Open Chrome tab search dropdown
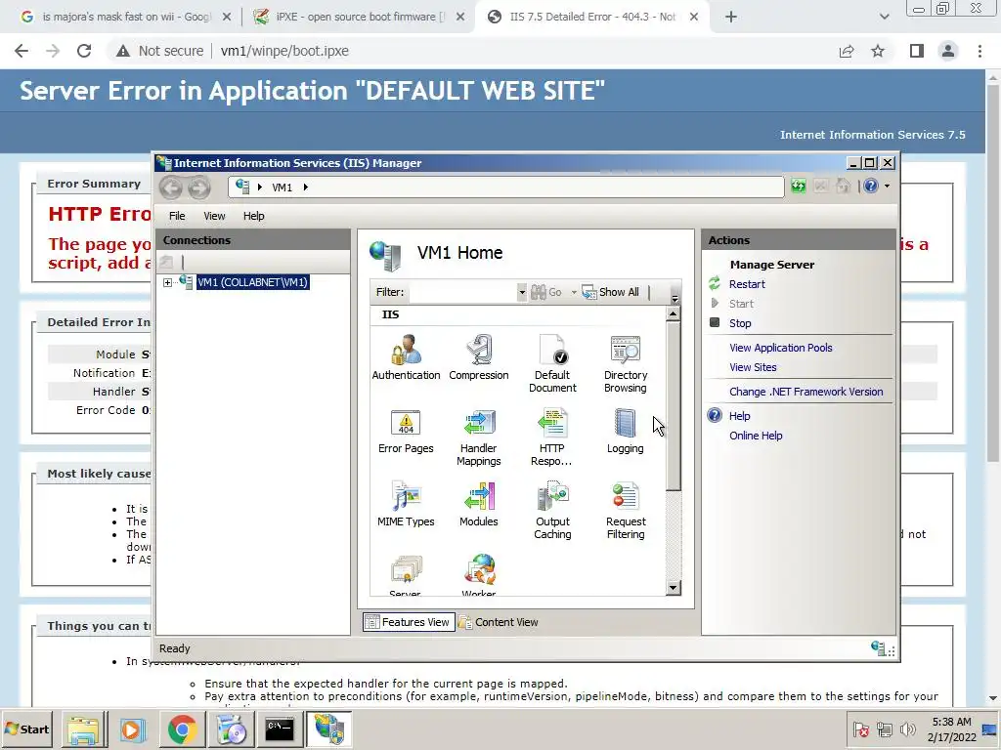The image size is (1001, 750). point(884,17)
